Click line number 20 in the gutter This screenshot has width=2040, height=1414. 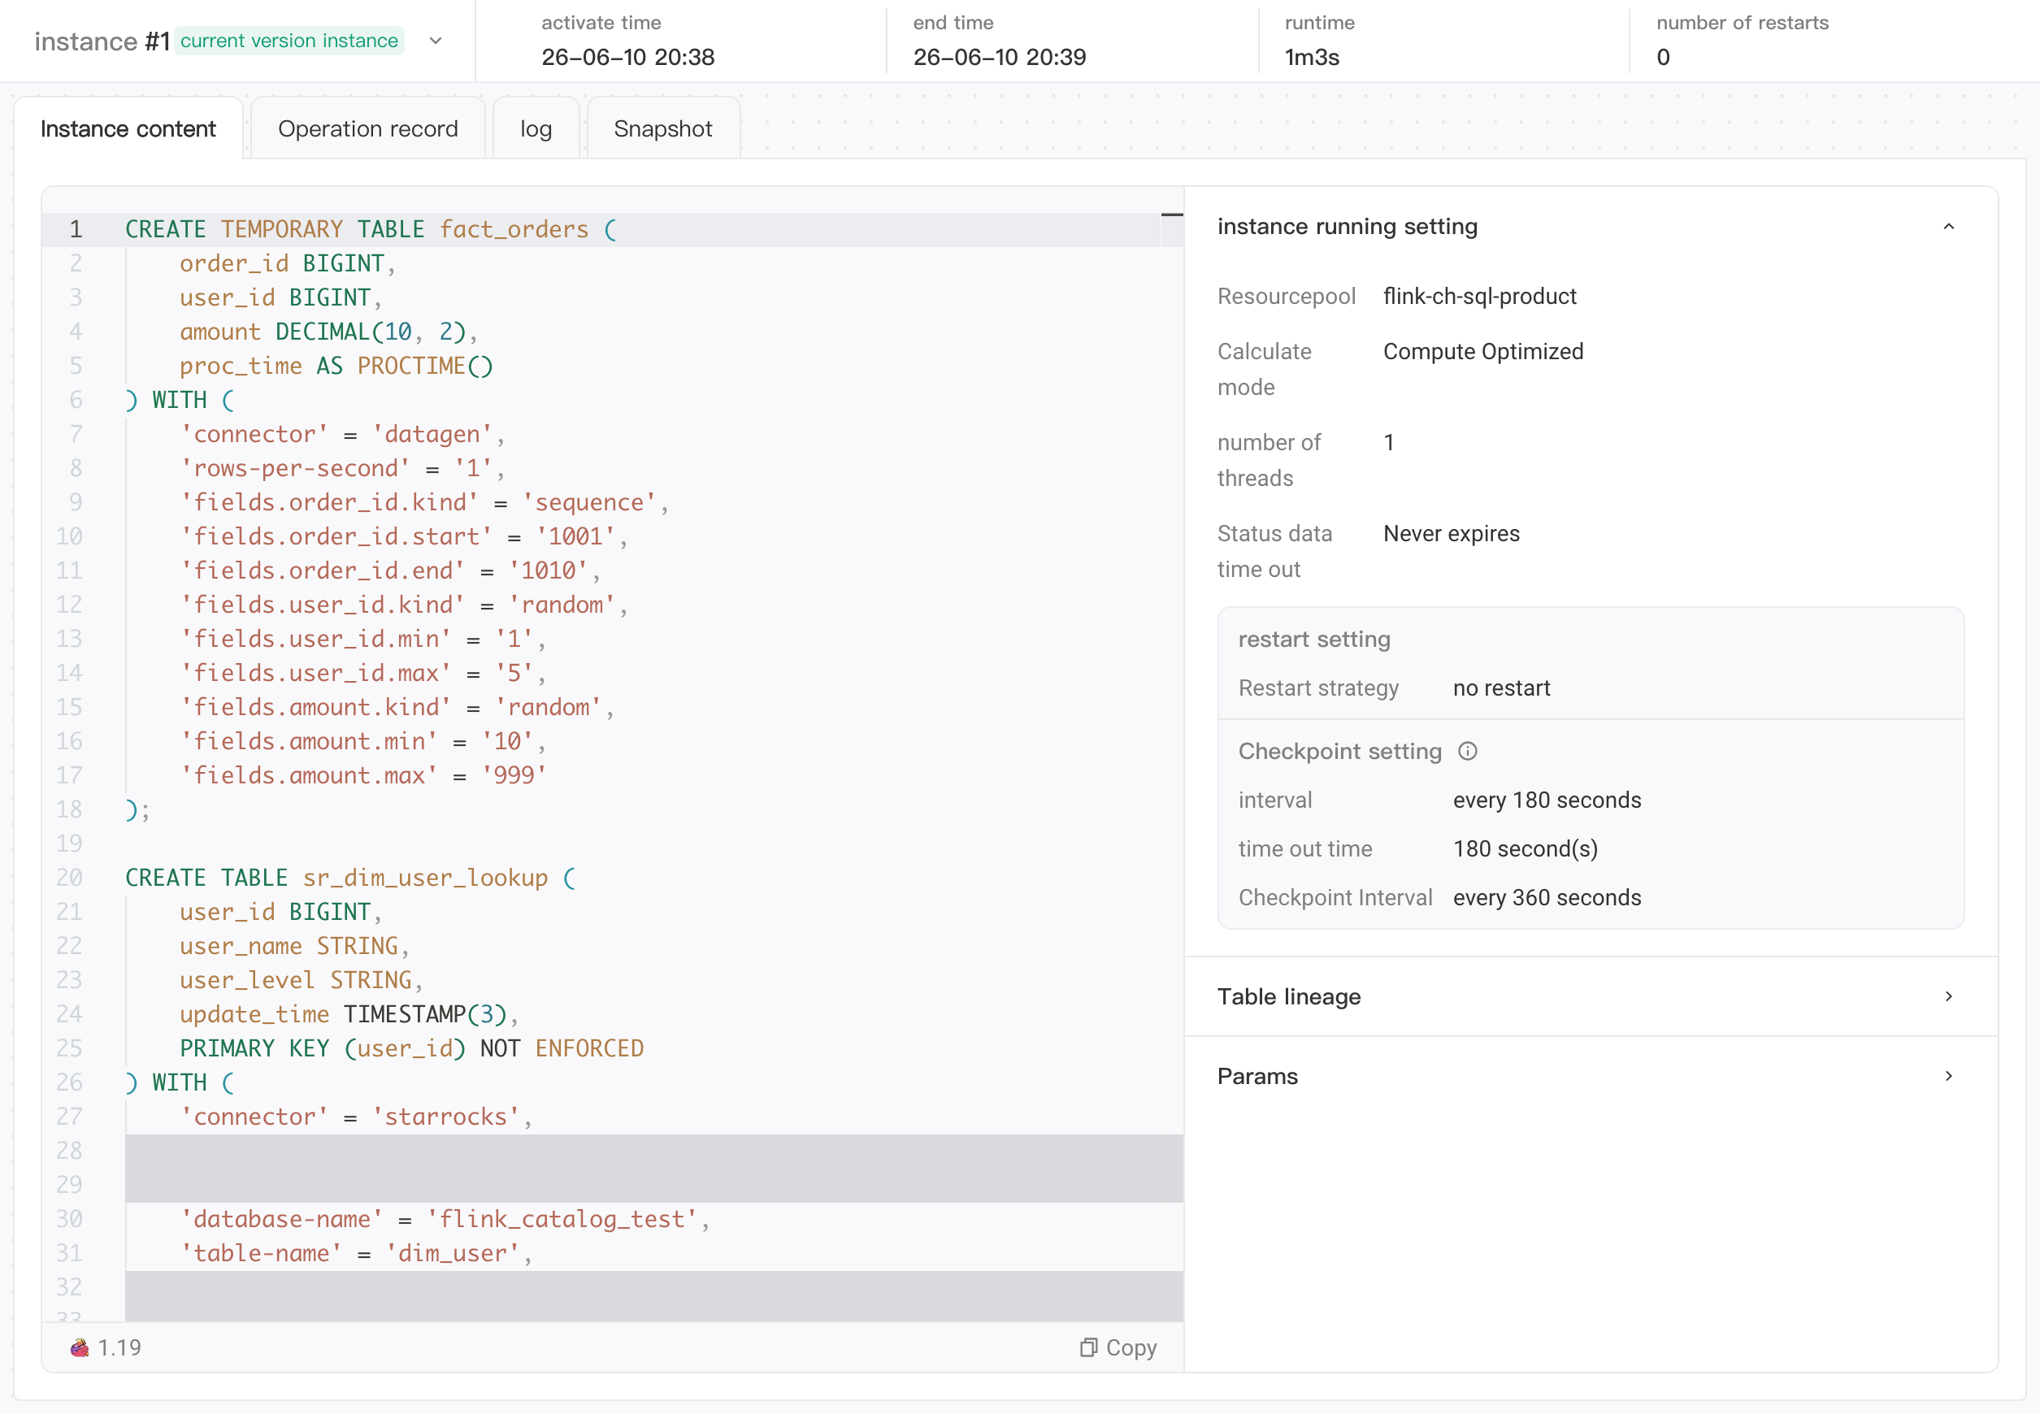(x=70, y=878)
